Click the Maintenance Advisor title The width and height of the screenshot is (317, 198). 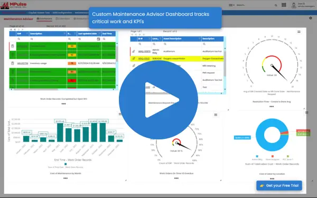pos(18,19)
